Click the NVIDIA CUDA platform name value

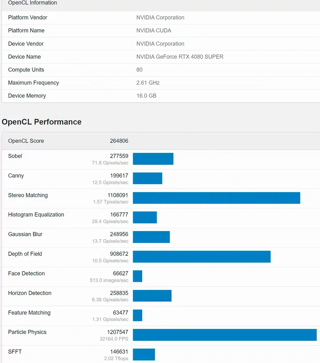click(x=154, y=31)
